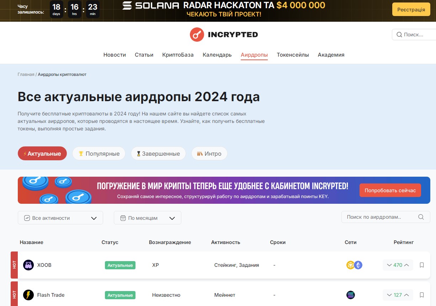Click the 127 rating value

[x=398, y=295]
